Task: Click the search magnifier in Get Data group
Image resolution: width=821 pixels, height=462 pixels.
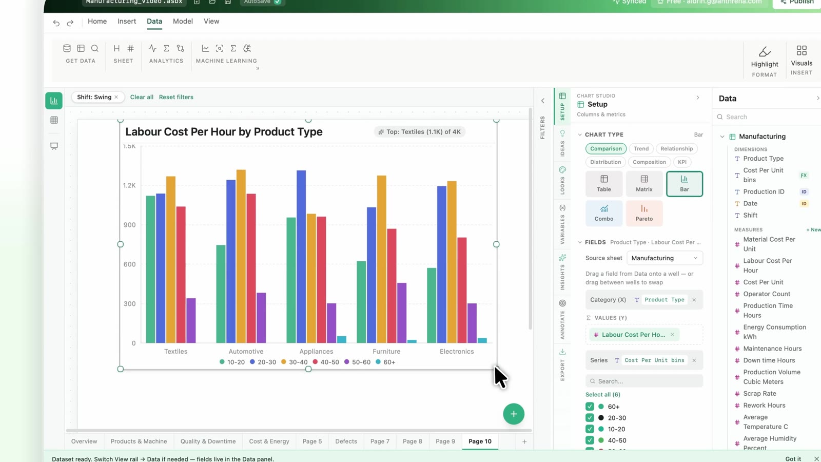Action: [x=95, y=48]
